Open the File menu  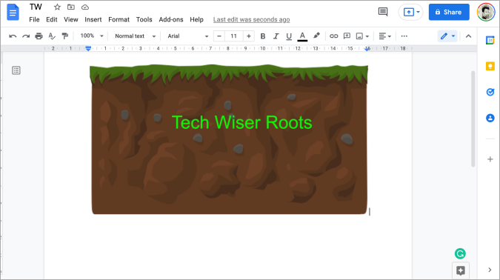point(34,19)
